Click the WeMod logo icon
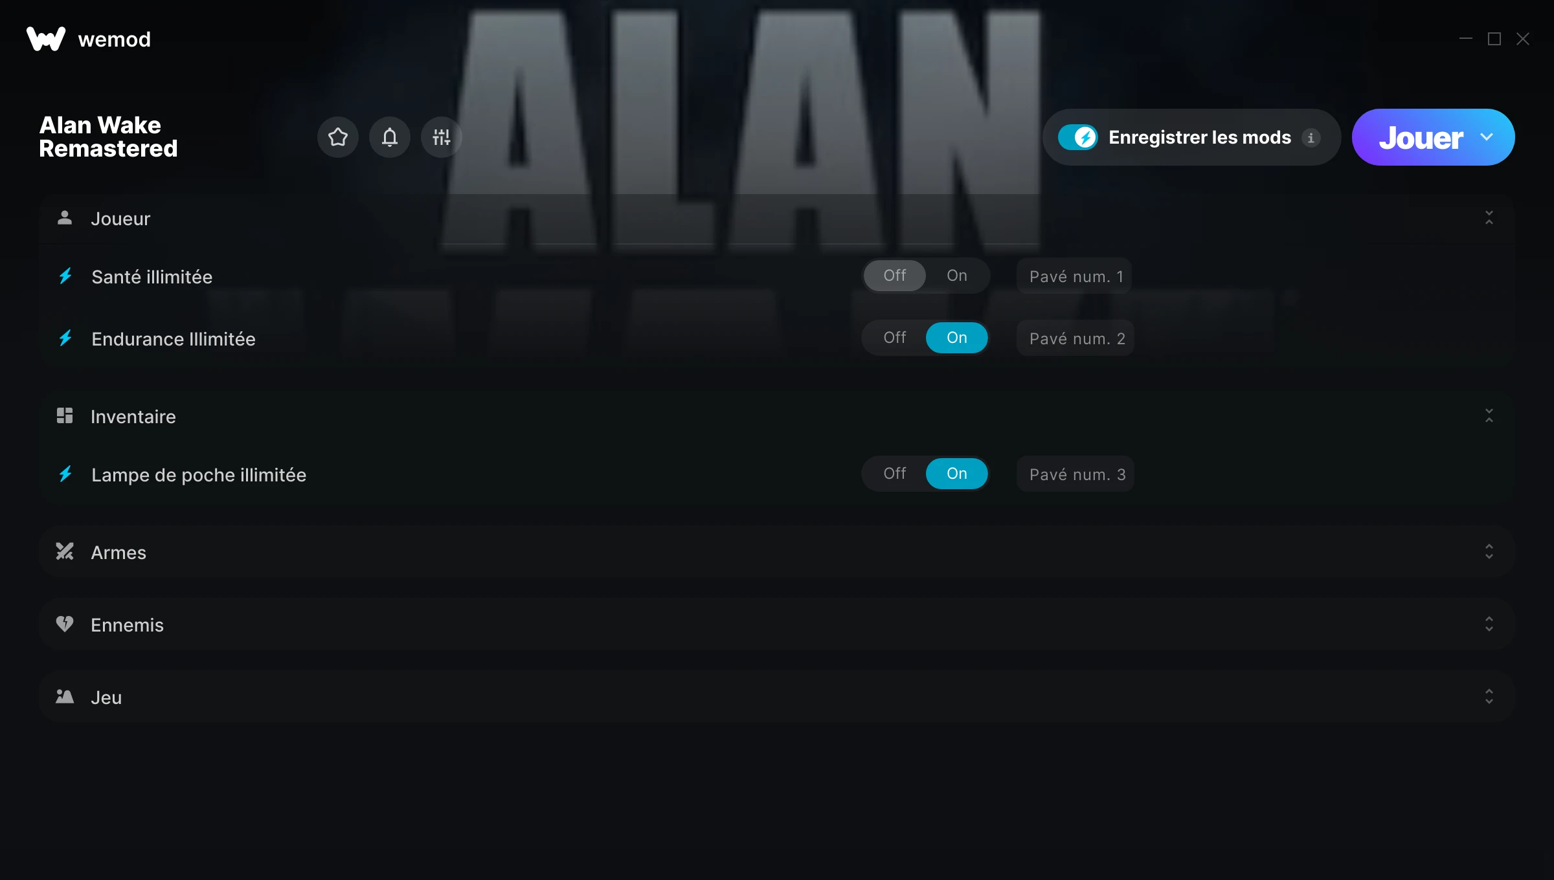The image size is (1554, 880). pyautogui.click(x=46, y=39)
